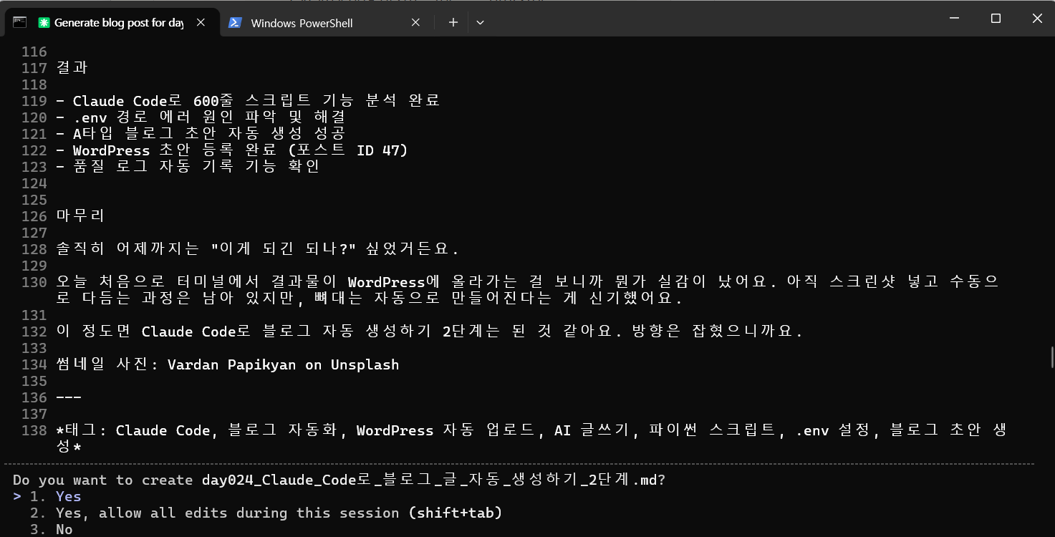Click the green Claude Code icon on the active tab

tap(43, 22)
